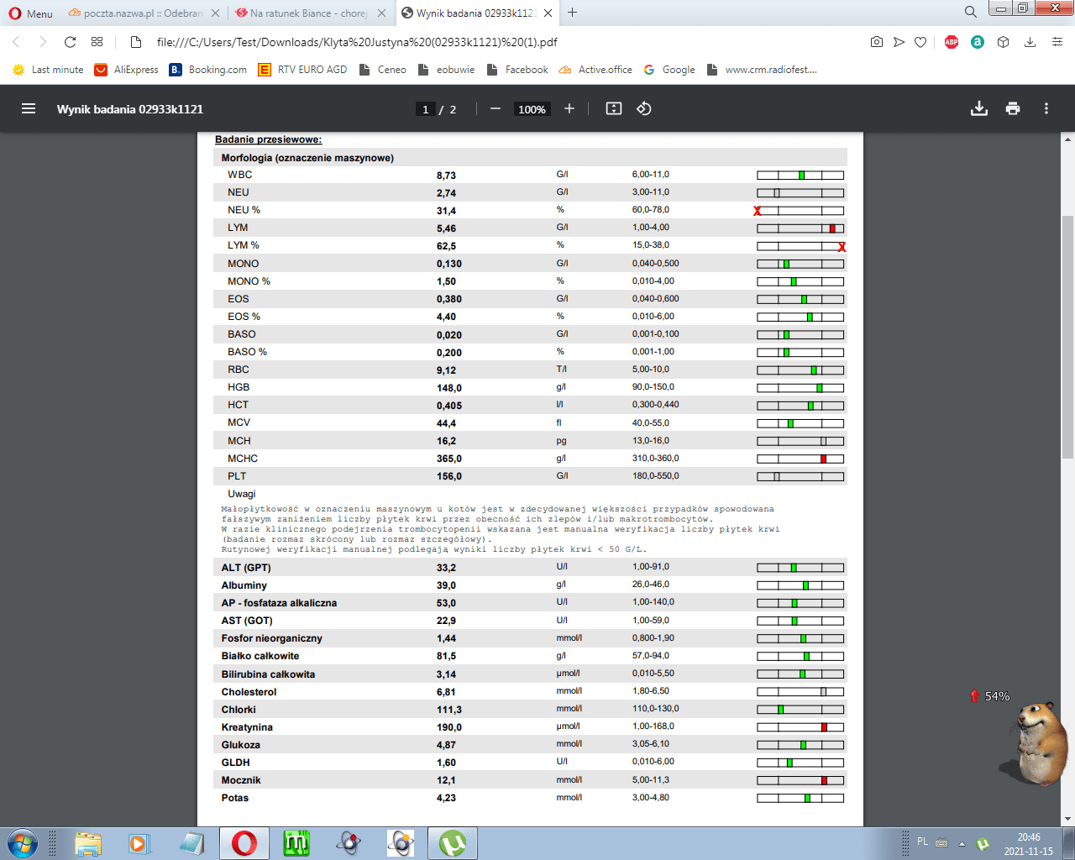Open the My Flow send icon

(899, 42)
